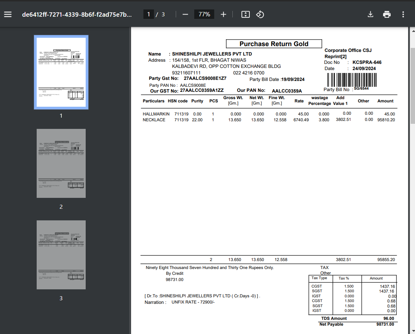Screen dimensions: 415x334
Task: Click the TDS value "96.00"
Action: 389,318
